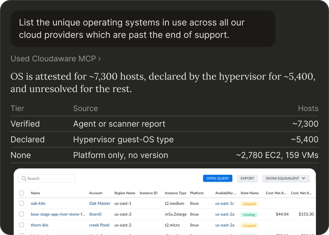Sort by Instance Type column header

(175, 193)
